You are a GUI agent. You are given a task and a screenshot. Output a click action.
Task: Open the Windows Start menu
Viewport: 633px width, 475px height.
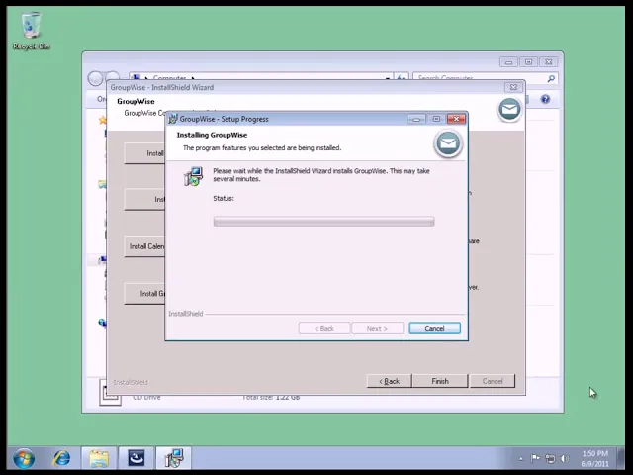24,458
